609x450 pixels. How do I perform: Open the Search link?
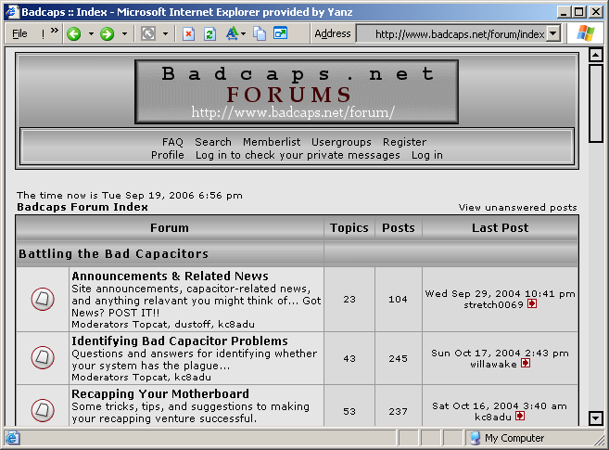click(213, 142)
